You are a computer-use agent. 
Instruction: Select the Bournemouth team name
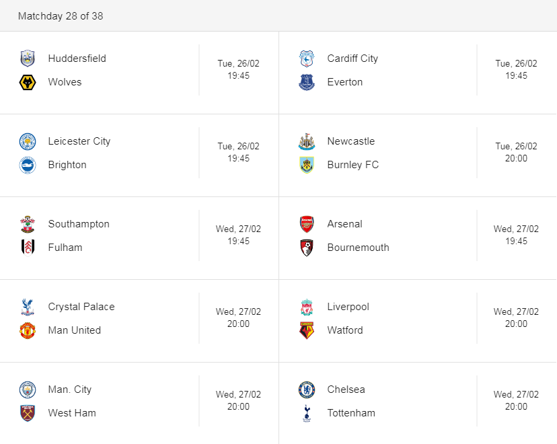tap(358, 248)
